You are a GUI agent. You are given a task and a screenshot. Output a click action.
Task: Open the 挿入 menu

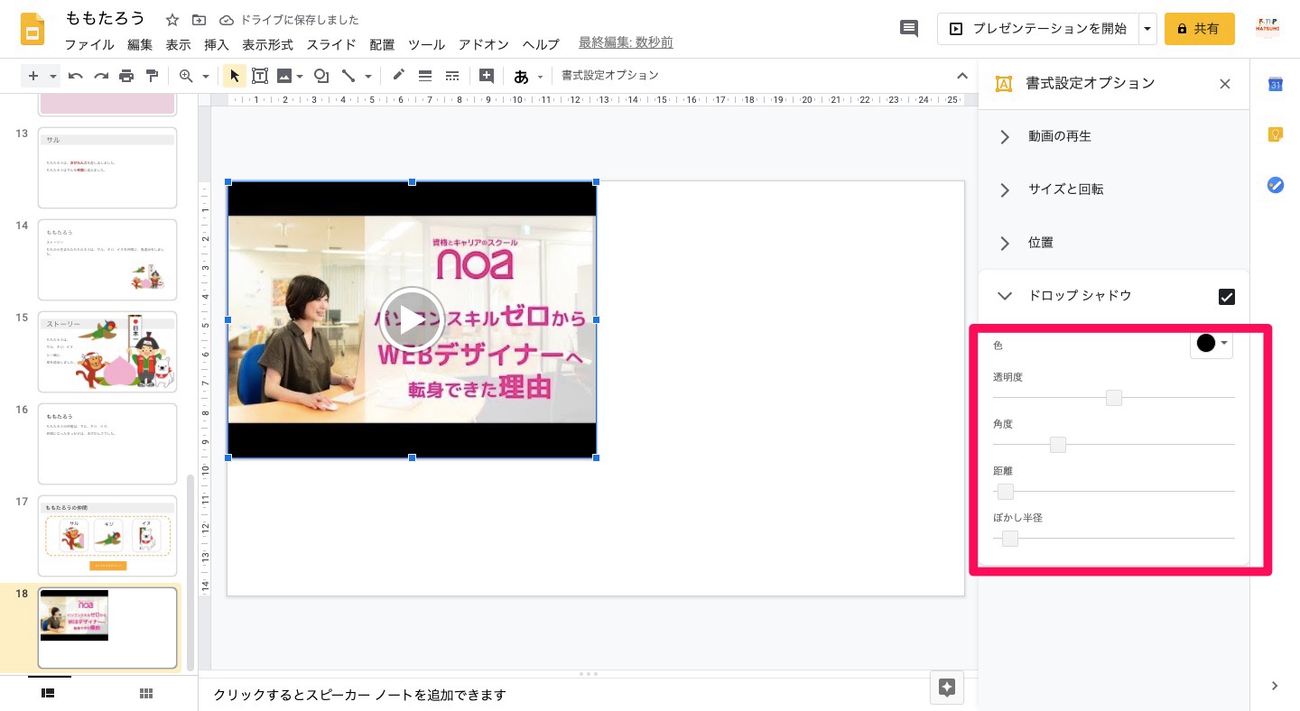coord(217,44)
